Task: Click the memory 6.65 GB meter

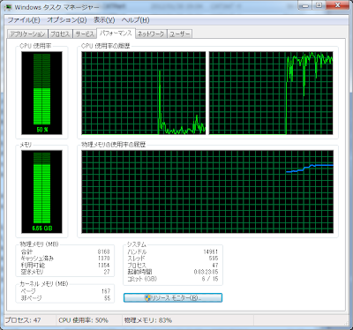Action: point(41,191)
